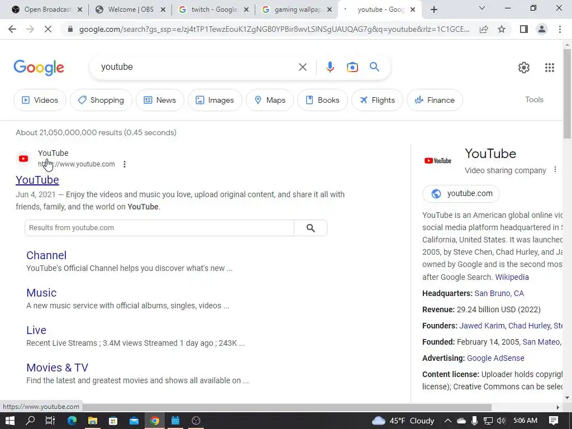Image resolution: width=572 pixels, height=429 pixels.
Task: Clear the search box with the X
Action: coord(302,67)
